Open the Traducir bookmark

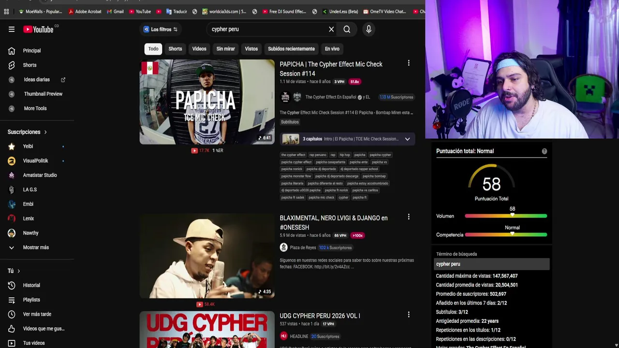176,12
